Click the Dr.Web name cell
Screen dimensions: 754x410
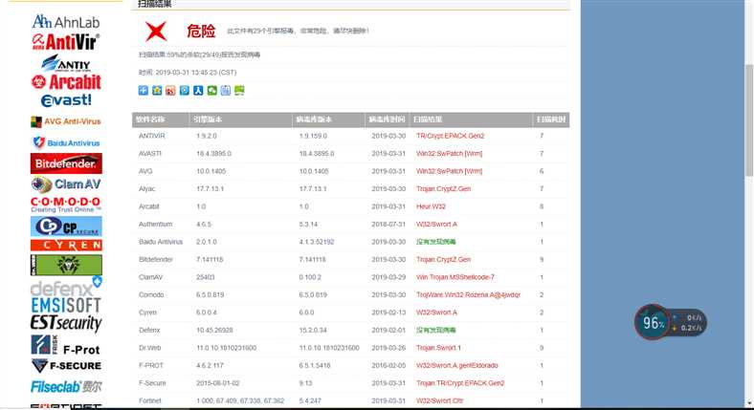point(149,348)
